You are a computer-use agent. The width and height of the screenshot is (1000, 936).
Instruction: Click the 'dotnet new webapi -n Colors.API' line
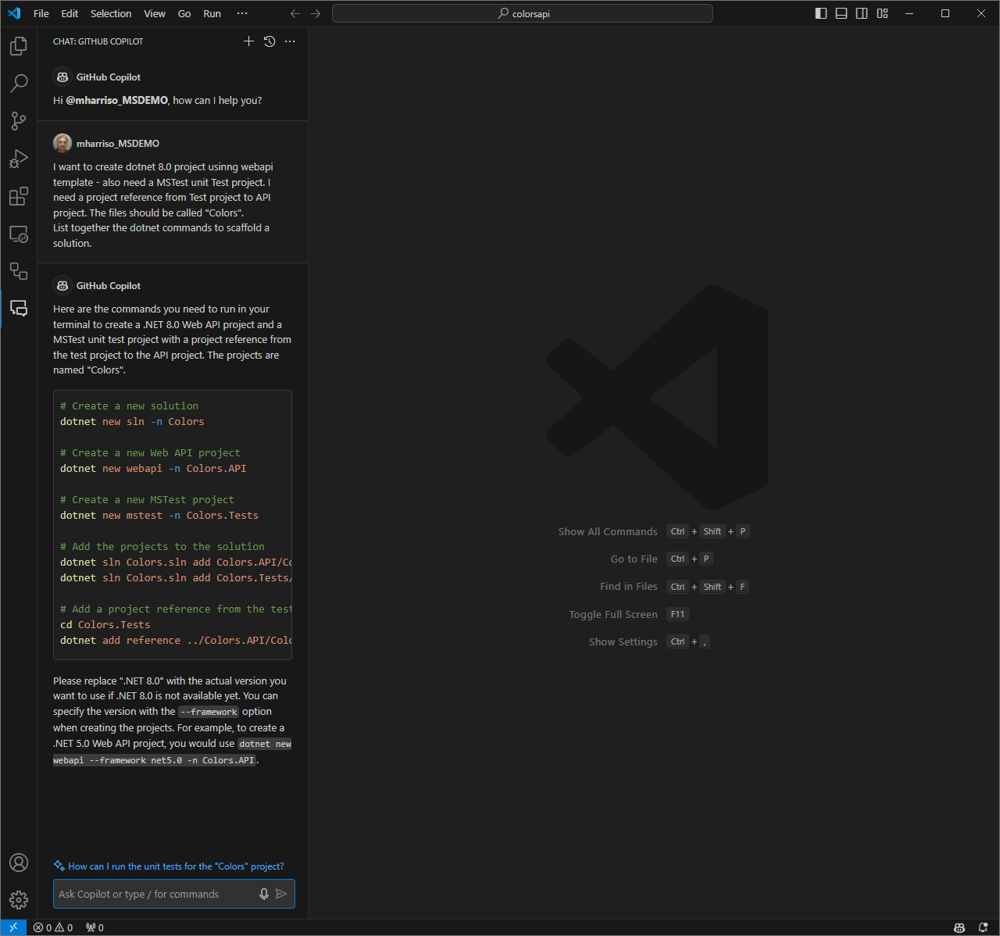click(153, 468)
